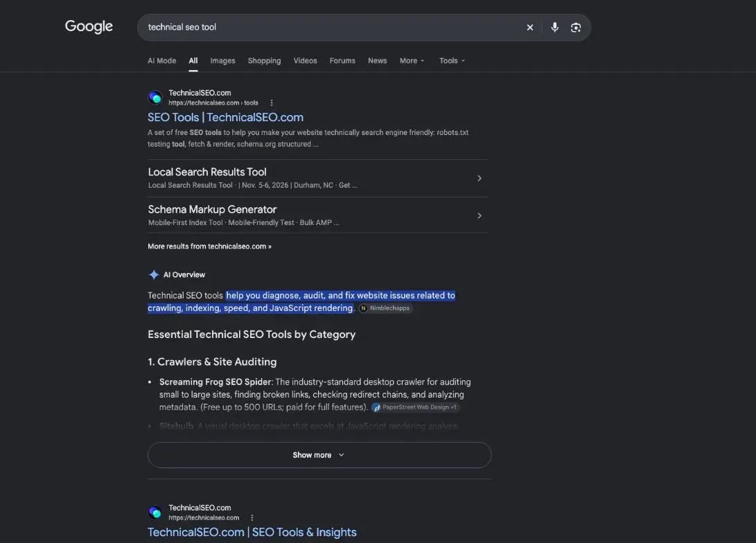Open the Nimblechapps source chip
Image resolution: width=756 pixels, height=543 pixels.
pyautogui.click(x=386, y=308)
